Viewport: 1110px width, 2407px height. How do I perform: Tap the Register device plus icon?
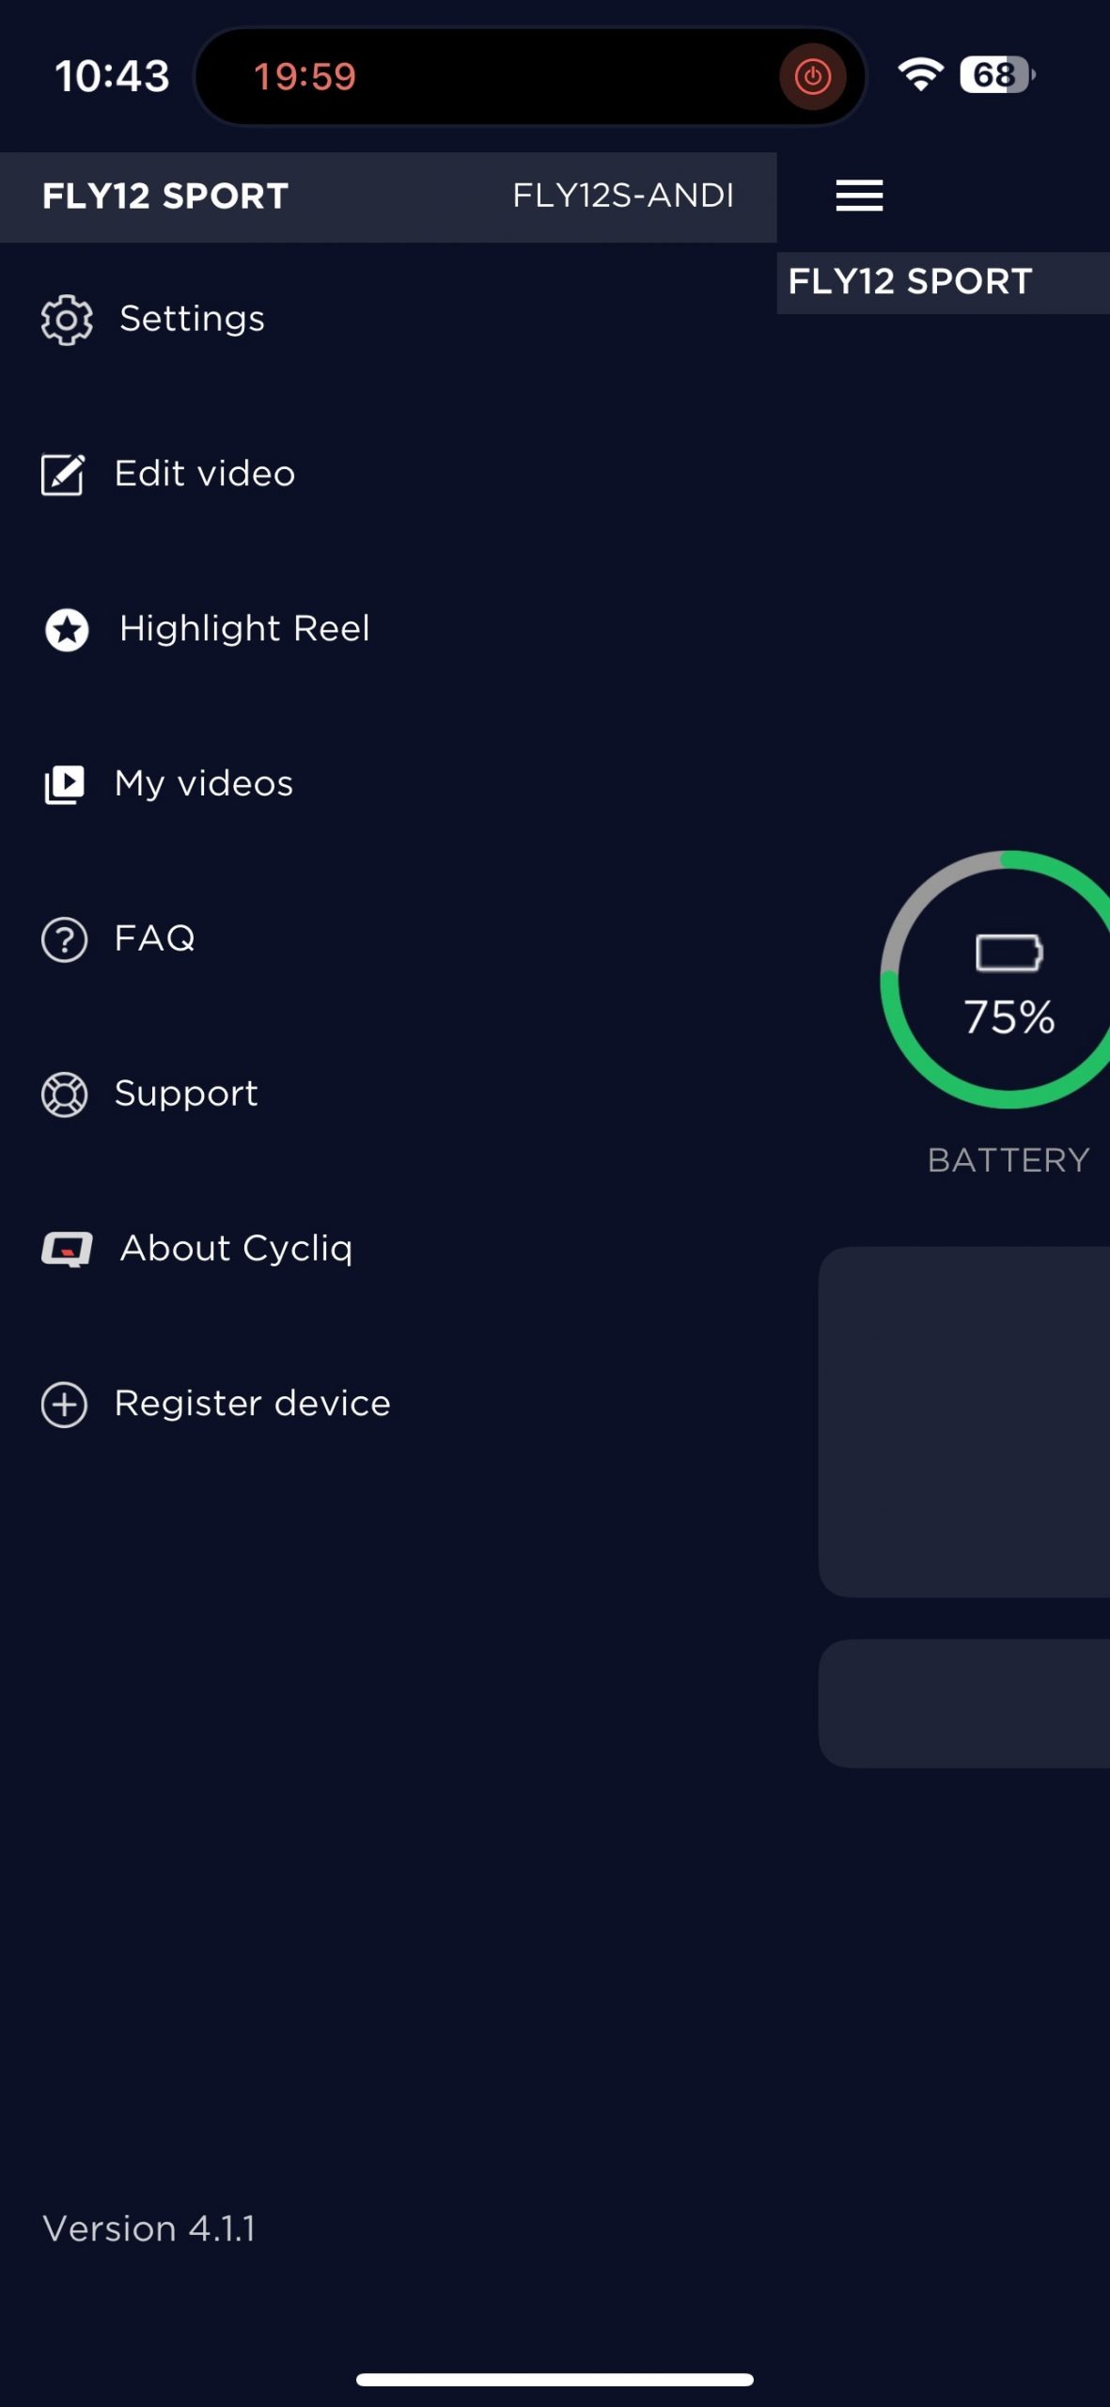click(64, 1405)
